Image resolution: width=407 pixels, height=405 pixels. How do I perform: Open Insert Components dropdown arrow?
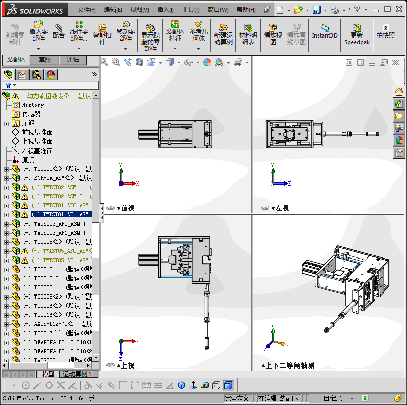point(39,49)
